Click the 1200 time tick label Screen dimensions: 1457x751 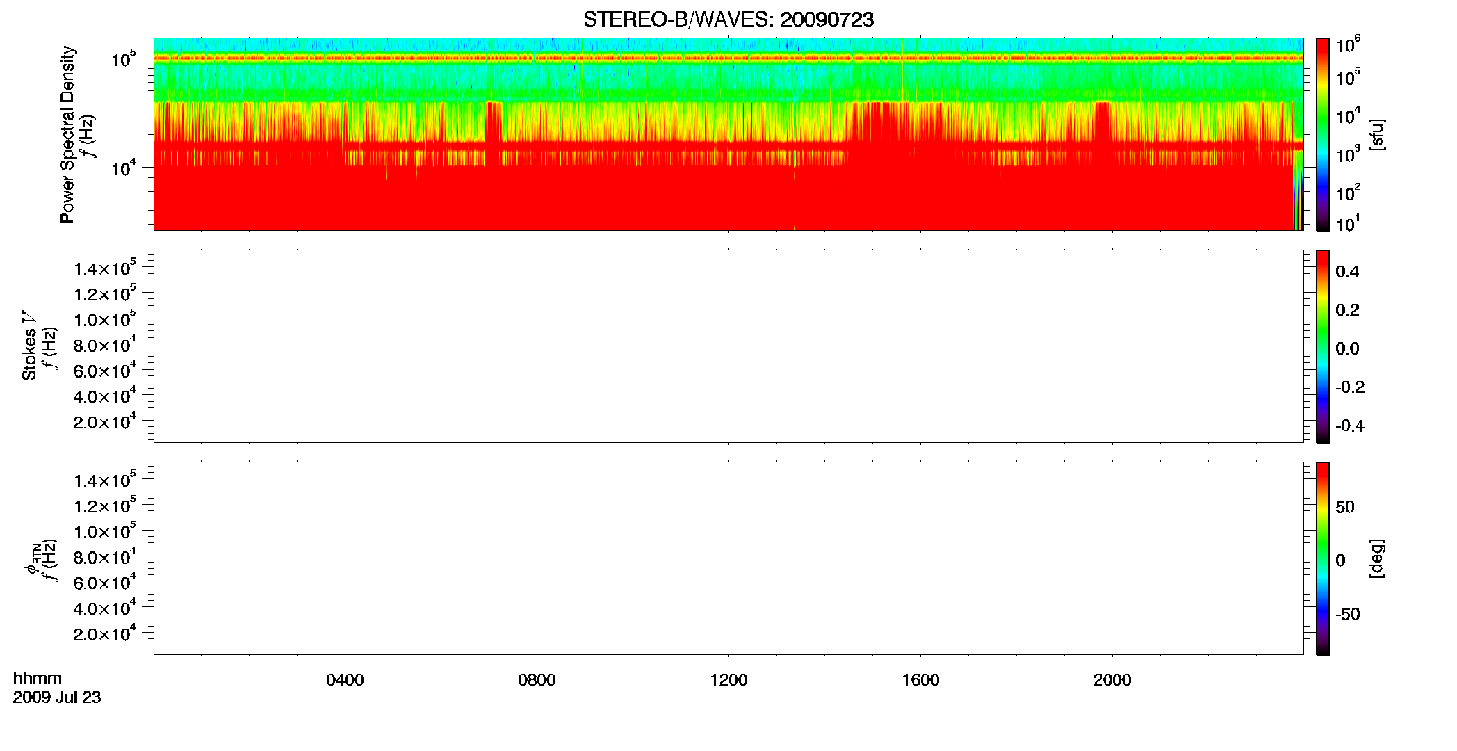[x=728, y=680]
